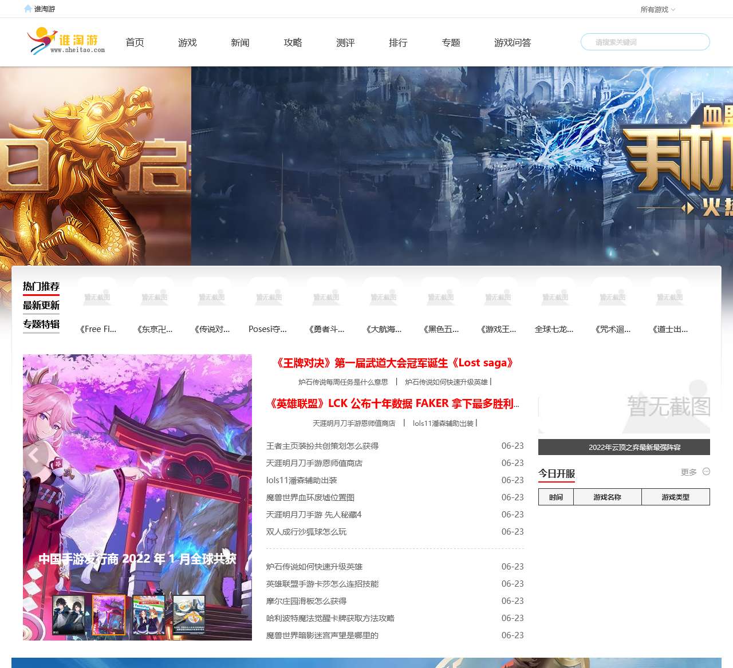Click the home icon beside 谁淘游
This screenshot has height=668, width=733.
tap(27, 9)
